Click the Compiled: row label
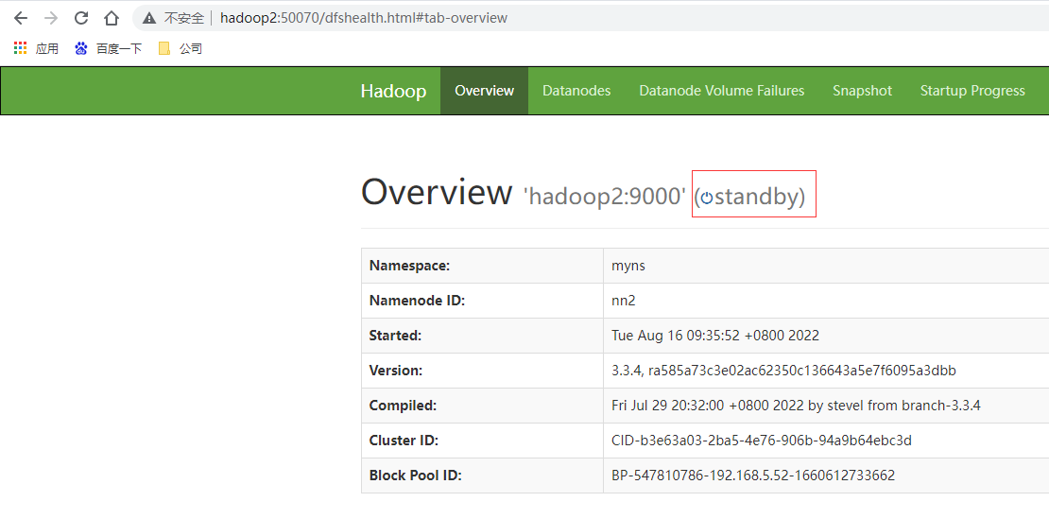1049x519 pixels. click(403, 406)
